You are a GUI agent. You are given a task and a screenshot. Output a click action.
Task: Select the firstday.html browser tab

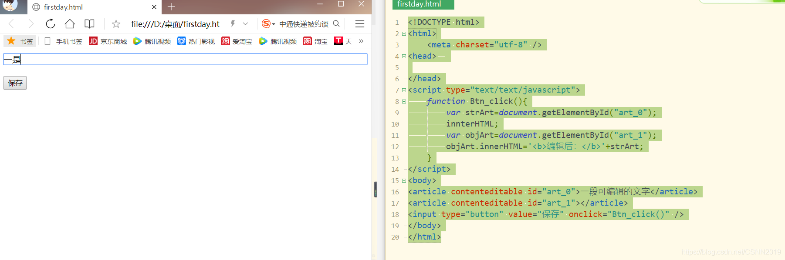click(x=95, y=7)
